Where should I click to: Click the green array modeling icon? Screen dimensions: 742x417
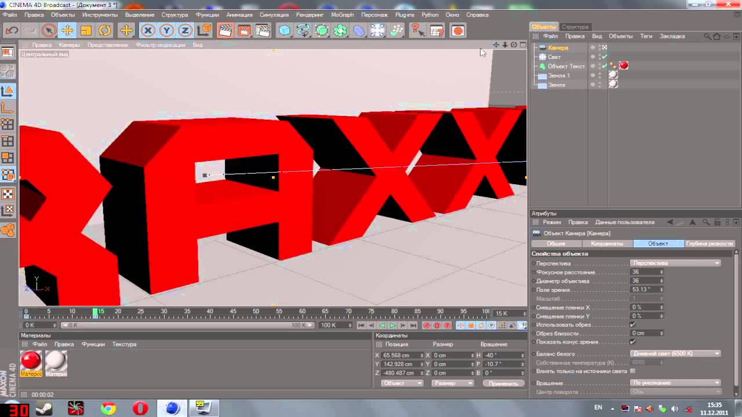(x=340, y=30)
